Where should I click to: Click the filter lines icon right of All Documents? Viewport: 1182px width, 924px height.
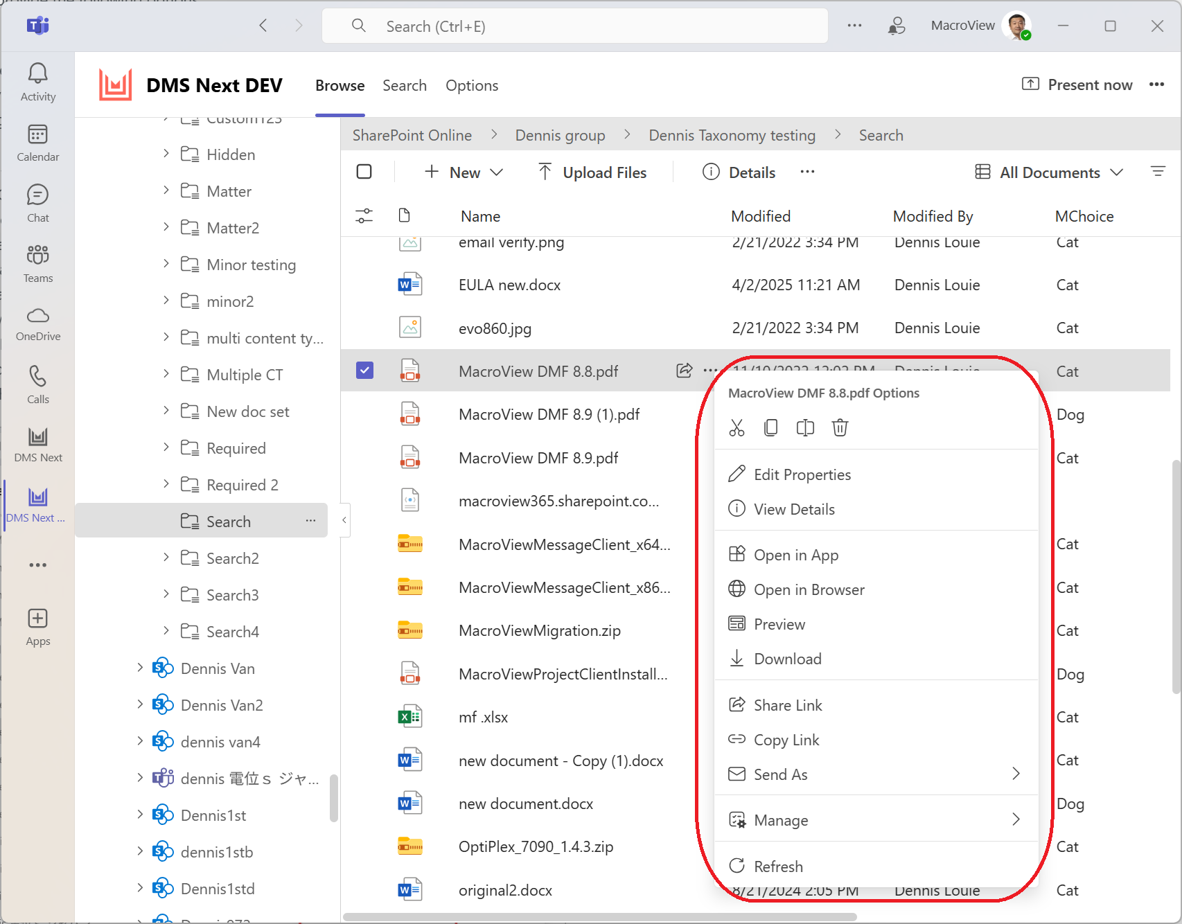coord(1158,171)
